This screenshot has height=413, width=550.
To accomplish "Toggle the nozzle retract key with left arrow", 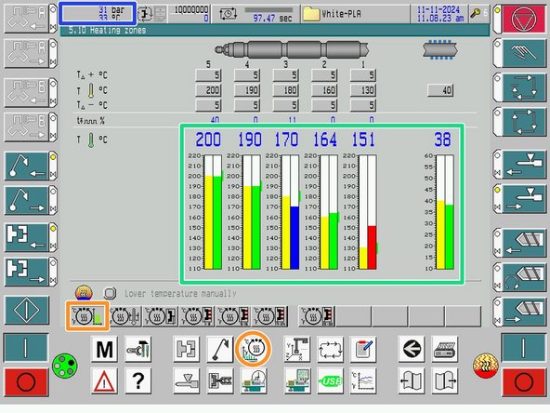I will coord(524,165).
